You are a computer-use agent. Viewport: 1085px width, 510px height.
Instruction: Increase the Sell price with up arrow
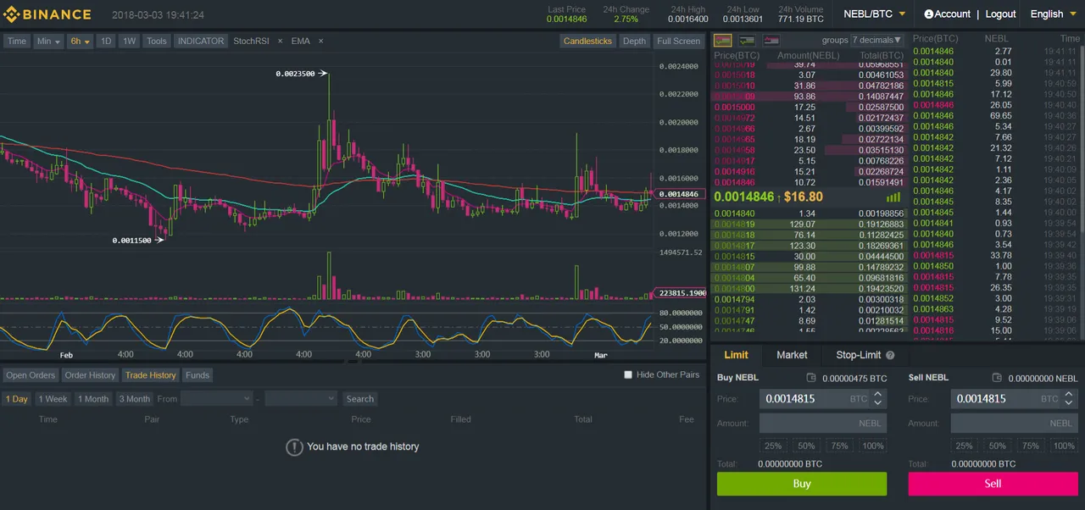(x=1068, y=395)
